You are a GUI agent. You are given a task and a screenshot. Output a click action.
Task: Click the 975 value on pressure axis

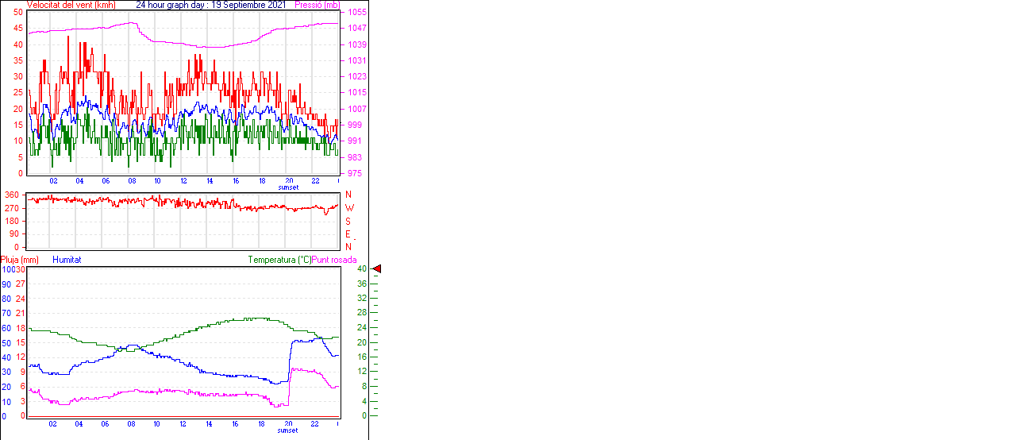(x=355, y=173)
